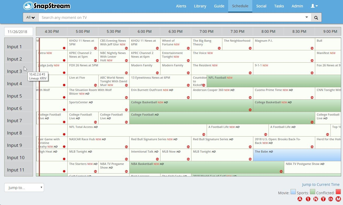Click recording icon on ABC World News Tonight

126,85
